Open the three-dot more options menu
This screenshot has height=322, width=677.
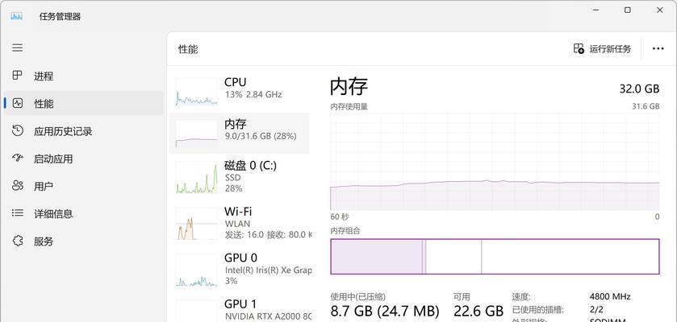coord(658,48)
